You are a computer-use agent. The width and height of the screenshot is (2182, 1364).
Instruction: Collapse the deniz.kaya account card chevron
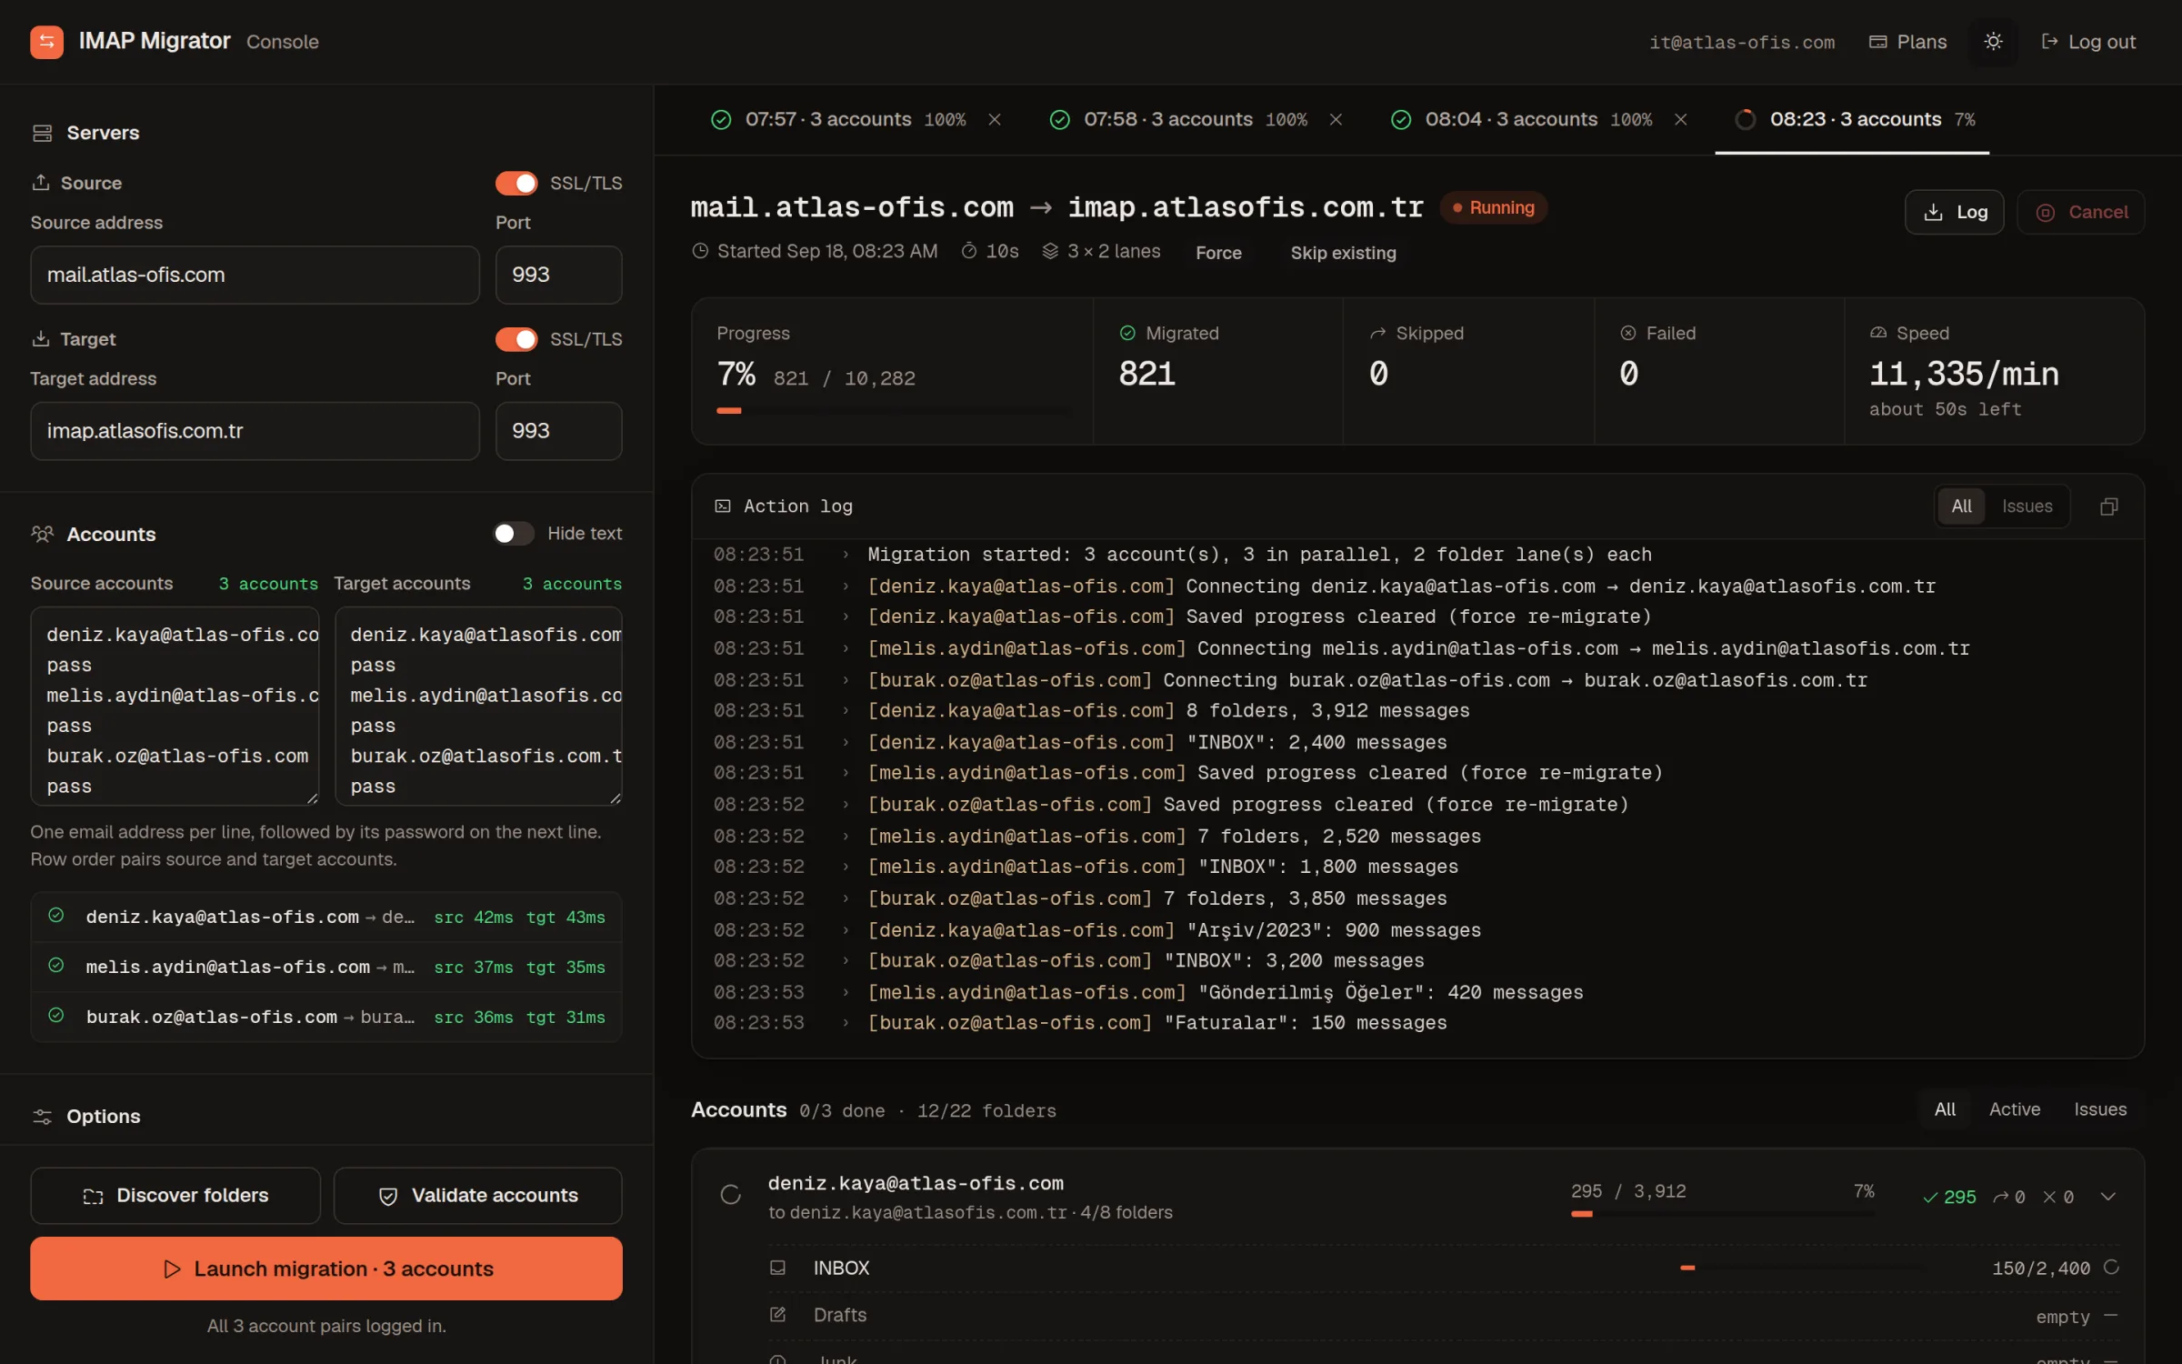coord(2108,1197)
